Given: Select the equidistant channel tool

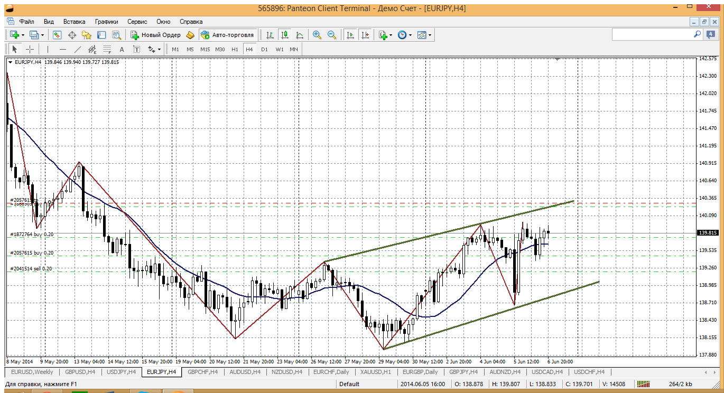Looking at the screenshot, I should (92, 49).
